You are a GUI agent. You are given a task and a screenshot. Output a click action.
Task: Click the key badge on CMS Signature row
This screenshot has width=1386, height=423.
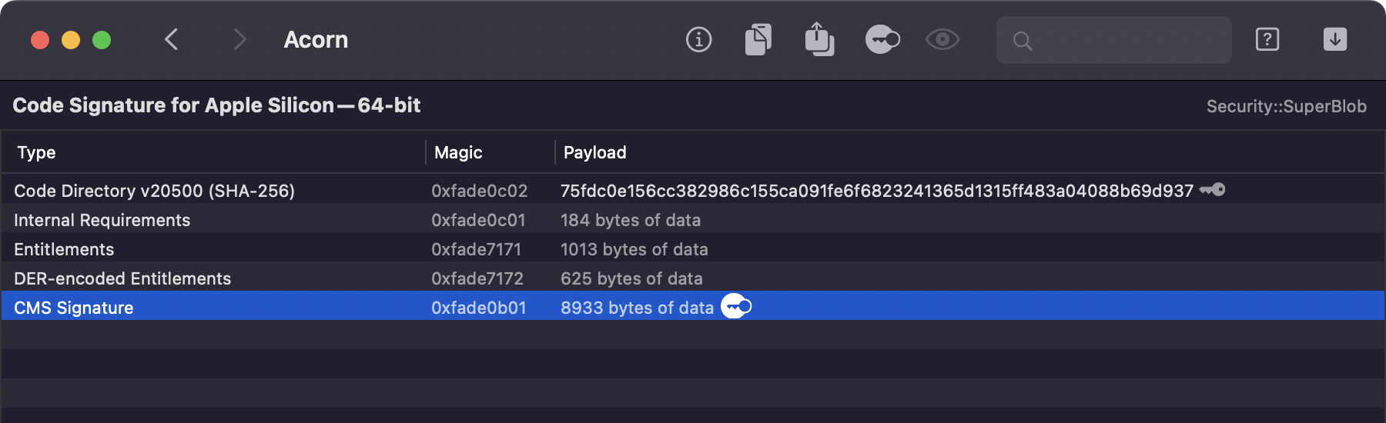point(736,307)
